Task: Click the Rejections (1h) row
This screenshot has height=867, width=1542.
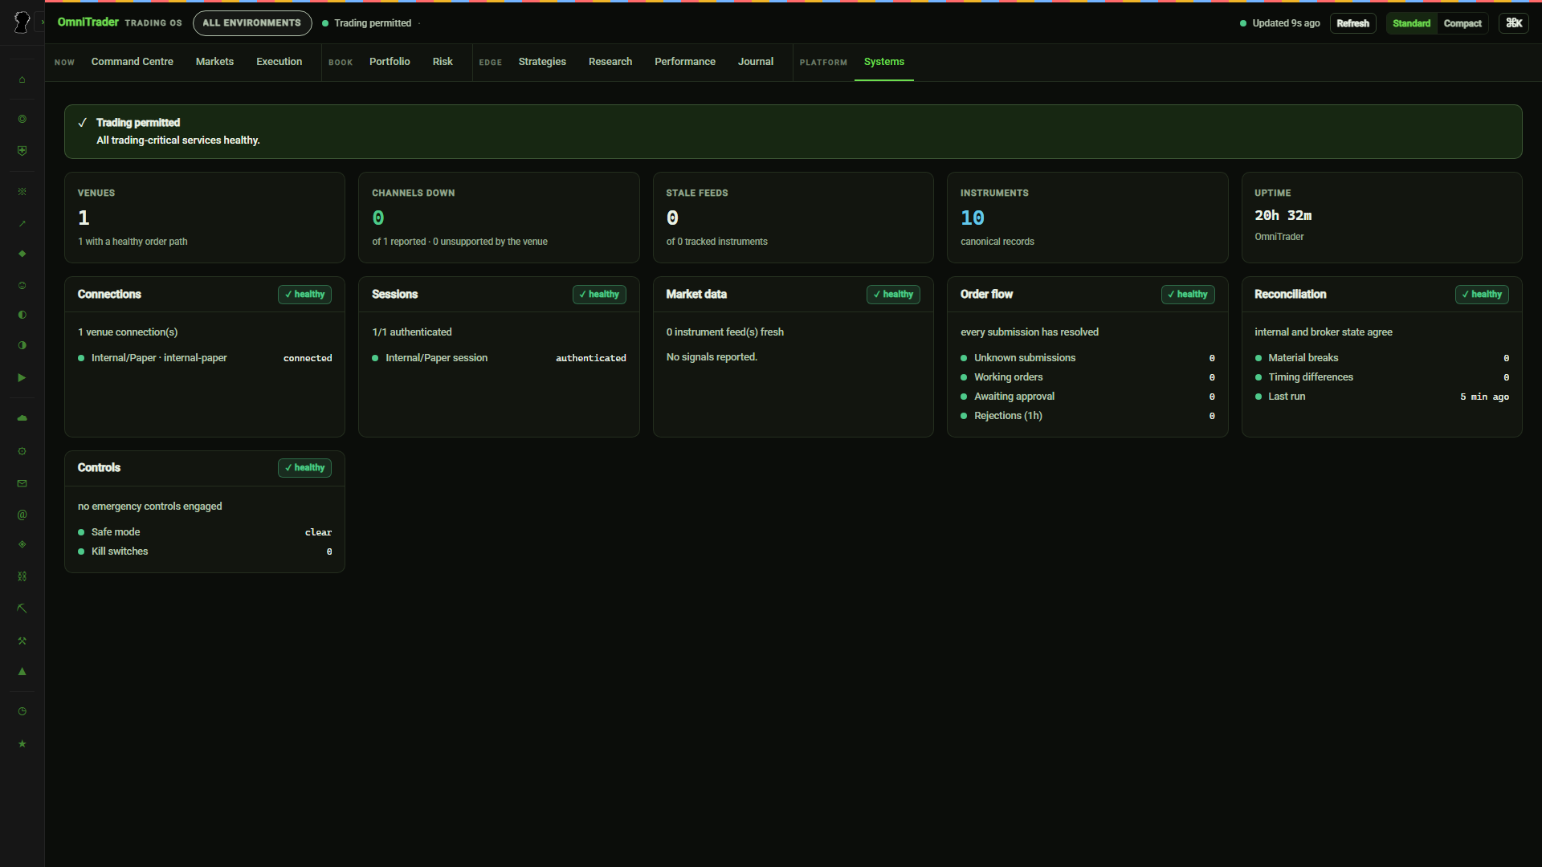Action: pos(1087,416)
